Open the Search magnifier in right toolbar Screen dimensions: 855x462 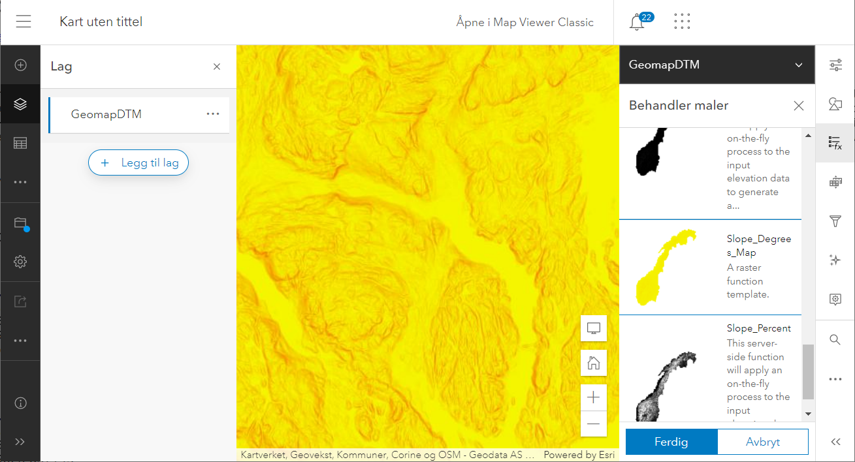(835, 340)
